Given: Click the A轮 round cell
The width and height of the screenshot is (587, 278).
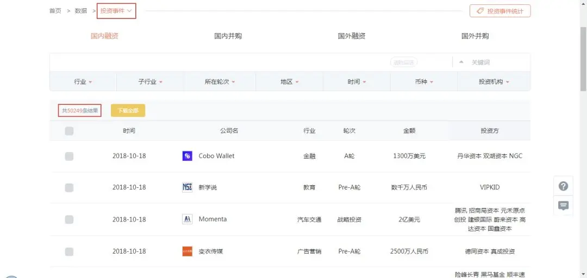Looking at the screenshot, I should [x=349, y=156].
